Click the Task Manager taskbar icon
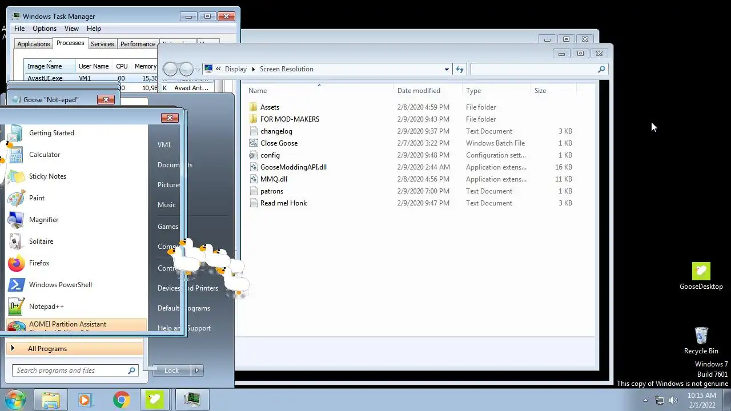The height and width of the screenshot is (411, 731). [192, 400]
